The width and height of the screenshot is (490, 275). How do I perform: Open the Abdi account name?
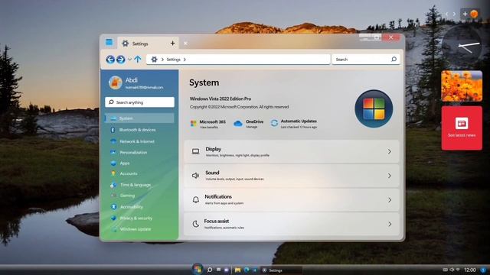pos(131,80)
